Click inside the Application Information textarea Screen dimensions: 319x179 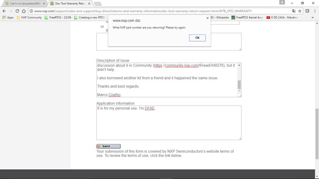[169, 123]
